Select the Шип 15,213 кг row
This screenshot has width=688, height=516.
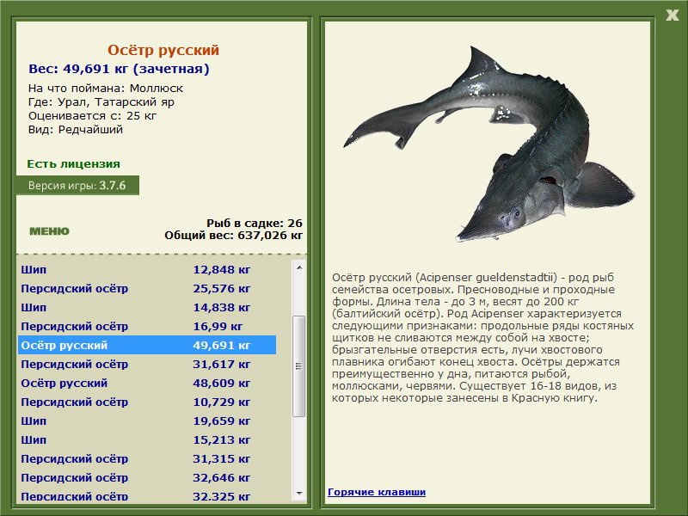click(x=147, y=439)
